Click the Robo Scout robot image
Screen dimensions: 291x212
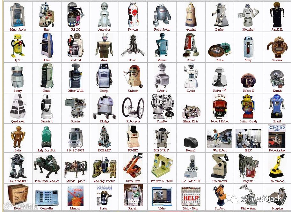point(162,15)
